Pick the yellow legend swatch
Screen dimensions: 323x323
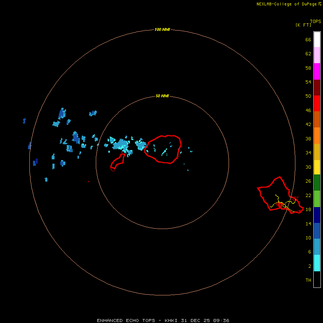coord(317,167)
